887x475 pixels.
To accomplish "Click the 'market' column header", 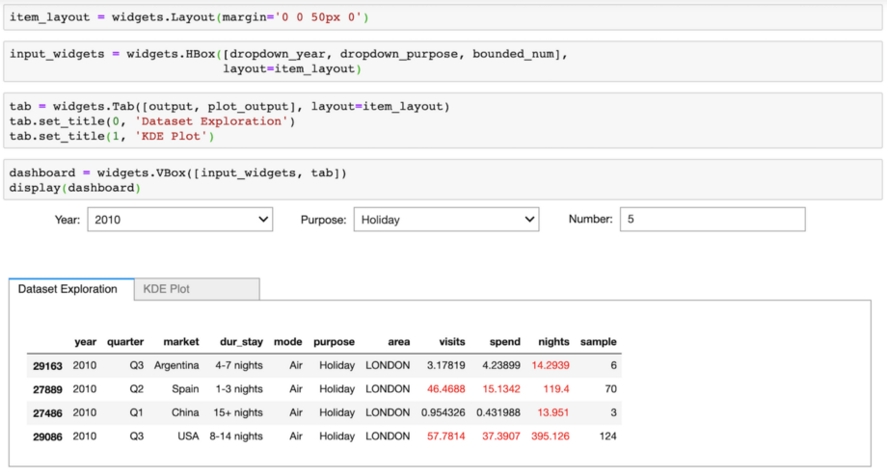I will point(181,341).
